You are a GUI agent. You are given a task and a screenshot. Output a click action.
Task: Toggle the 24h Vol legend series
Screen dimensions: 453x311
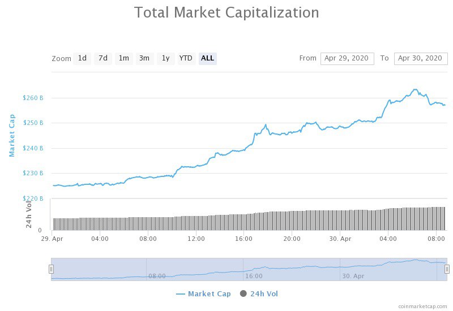point(264,293)
